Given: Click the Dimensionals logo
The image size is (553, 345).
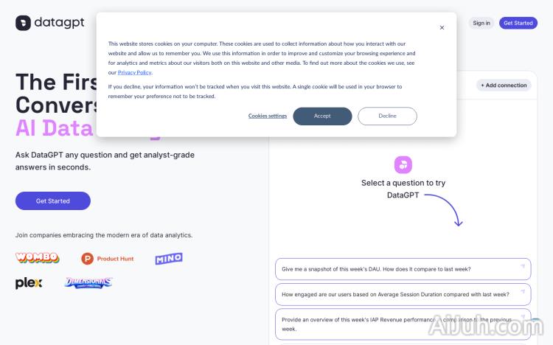Looking at the screenshot, I should click(x=88, y=283).
